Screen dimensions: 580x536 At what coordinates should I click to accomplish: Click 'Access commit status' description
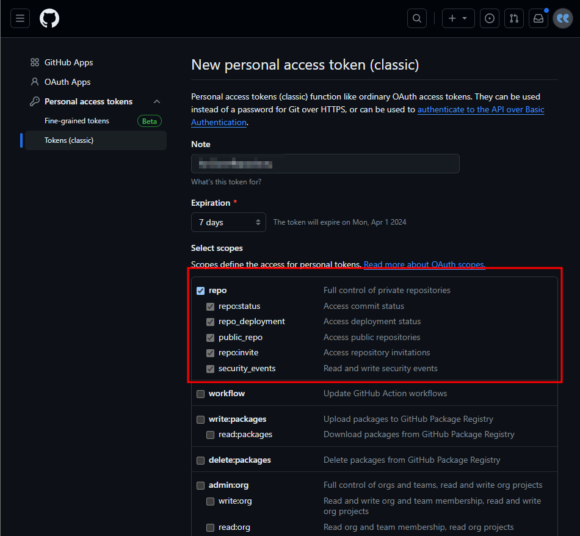tap(364, 306)
